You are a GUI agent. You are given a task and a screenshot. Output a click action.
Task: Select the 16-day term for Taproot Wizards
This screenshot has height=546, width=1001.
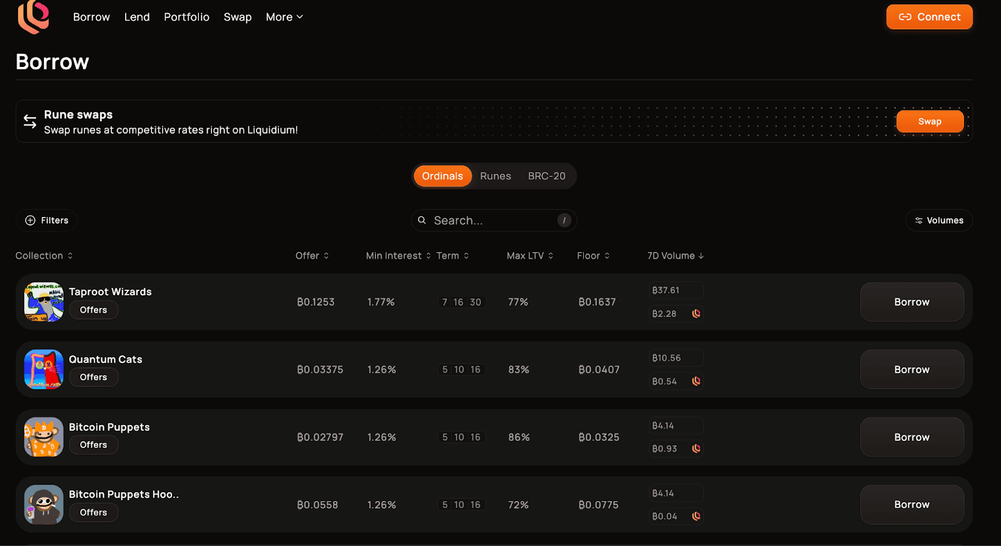coord(459,302)
